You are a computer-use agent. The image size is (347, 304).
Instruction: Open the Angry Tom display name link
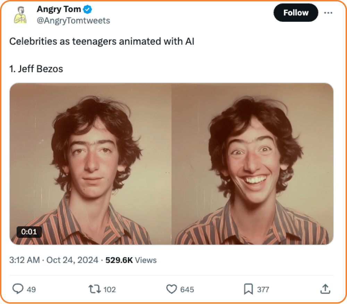(x=59, y=9)
